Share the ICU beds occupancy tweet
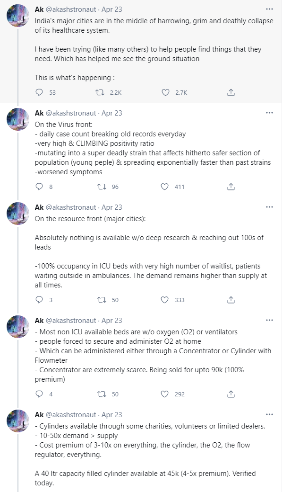The image size is (291, 492). click(x=231, y=300)
